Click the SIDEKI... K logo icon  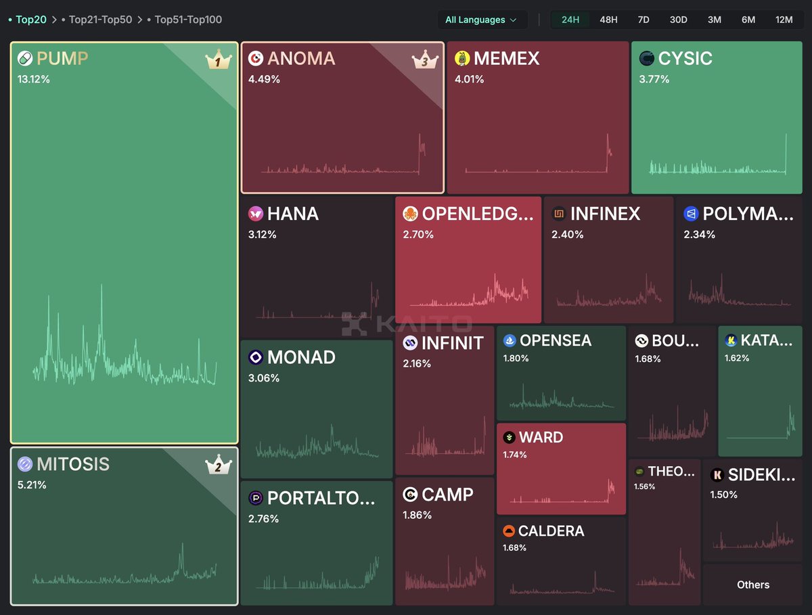(x=717, y=475)
